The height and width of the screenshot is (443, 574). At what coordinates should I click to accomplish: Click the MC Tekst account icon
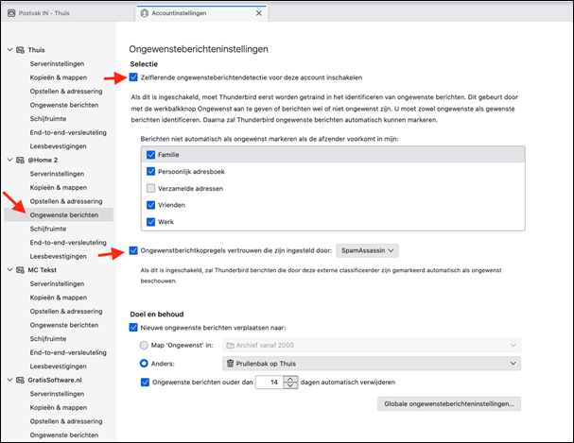click(20, 270)
